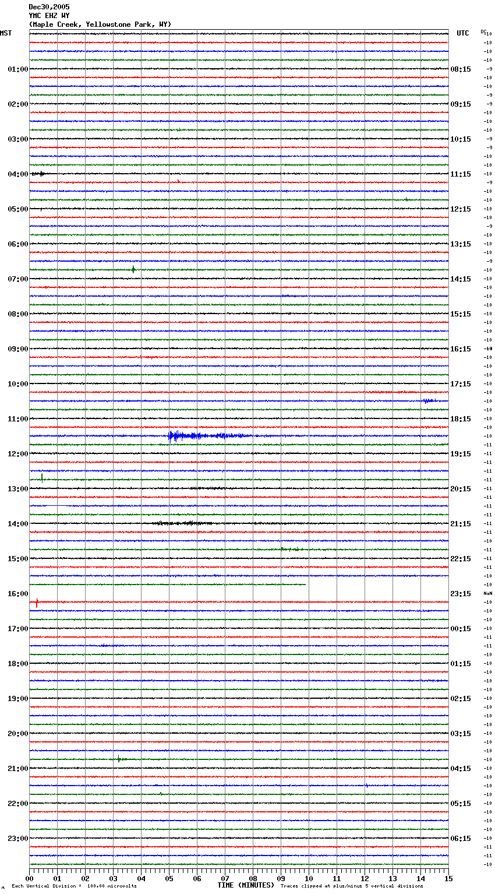Image resolution: width=495 pixels, height=894 pixels.
Task: Select the '06:15' UTC time label
Action: pyautogui.click(x=461, y=839)
